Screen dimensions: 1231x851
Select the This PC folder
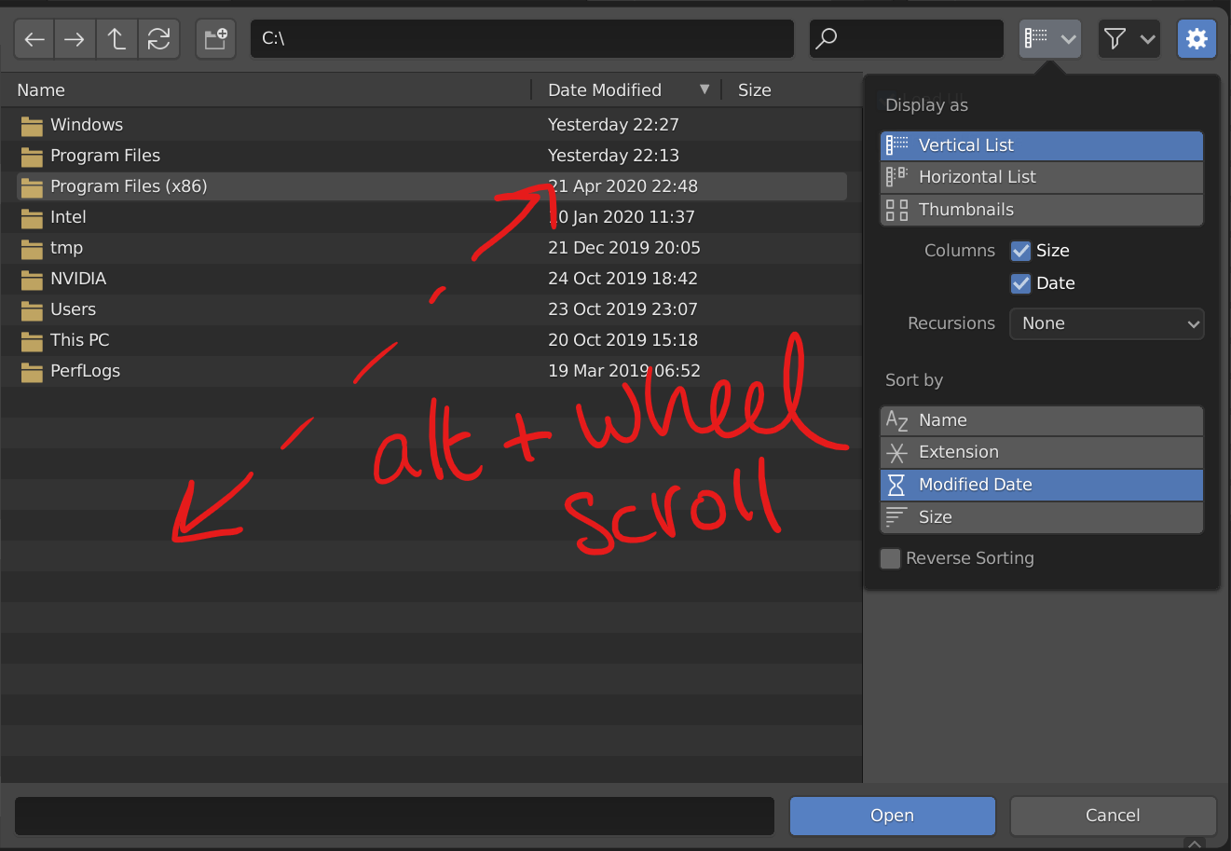(431, 340)
